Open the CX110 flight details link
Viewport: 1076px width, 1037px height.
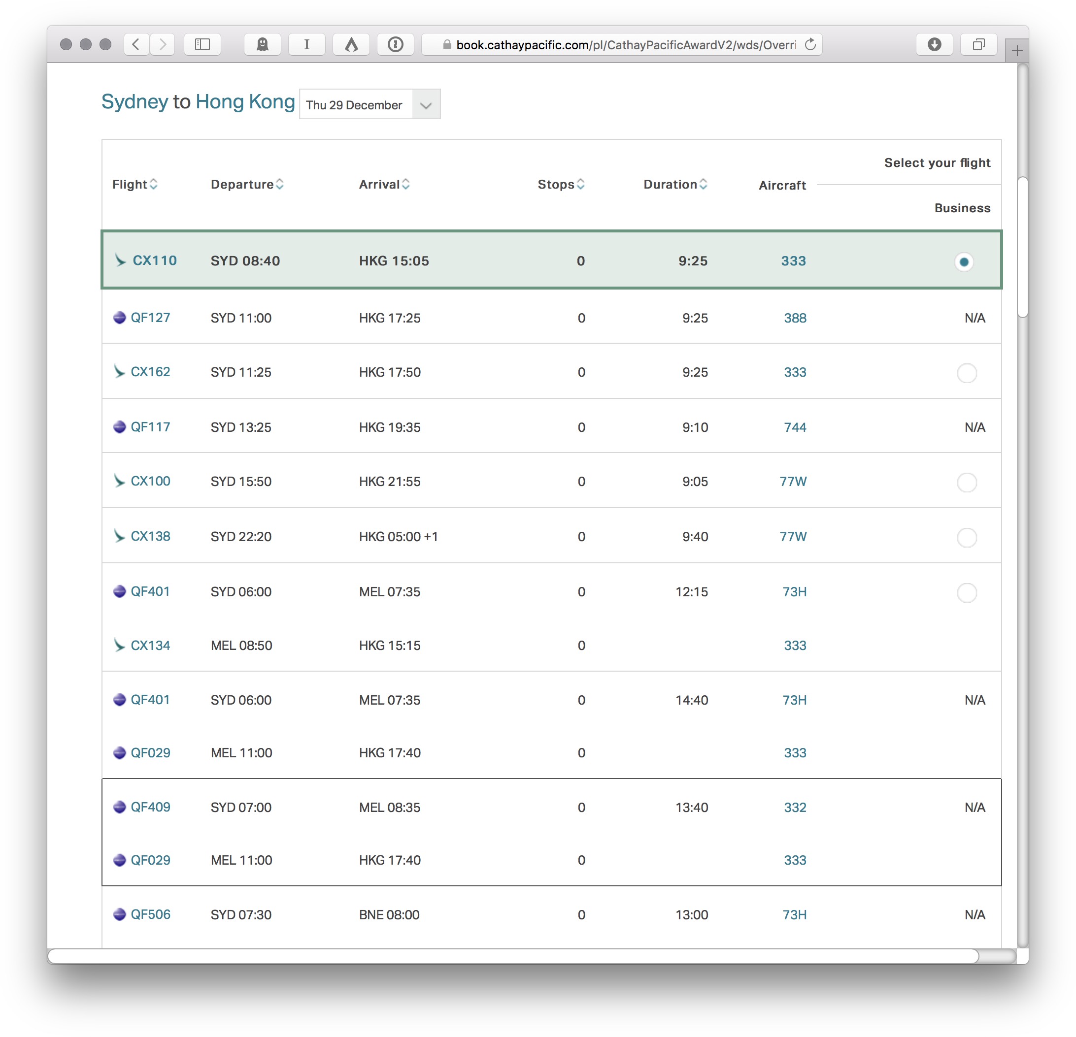155,260
